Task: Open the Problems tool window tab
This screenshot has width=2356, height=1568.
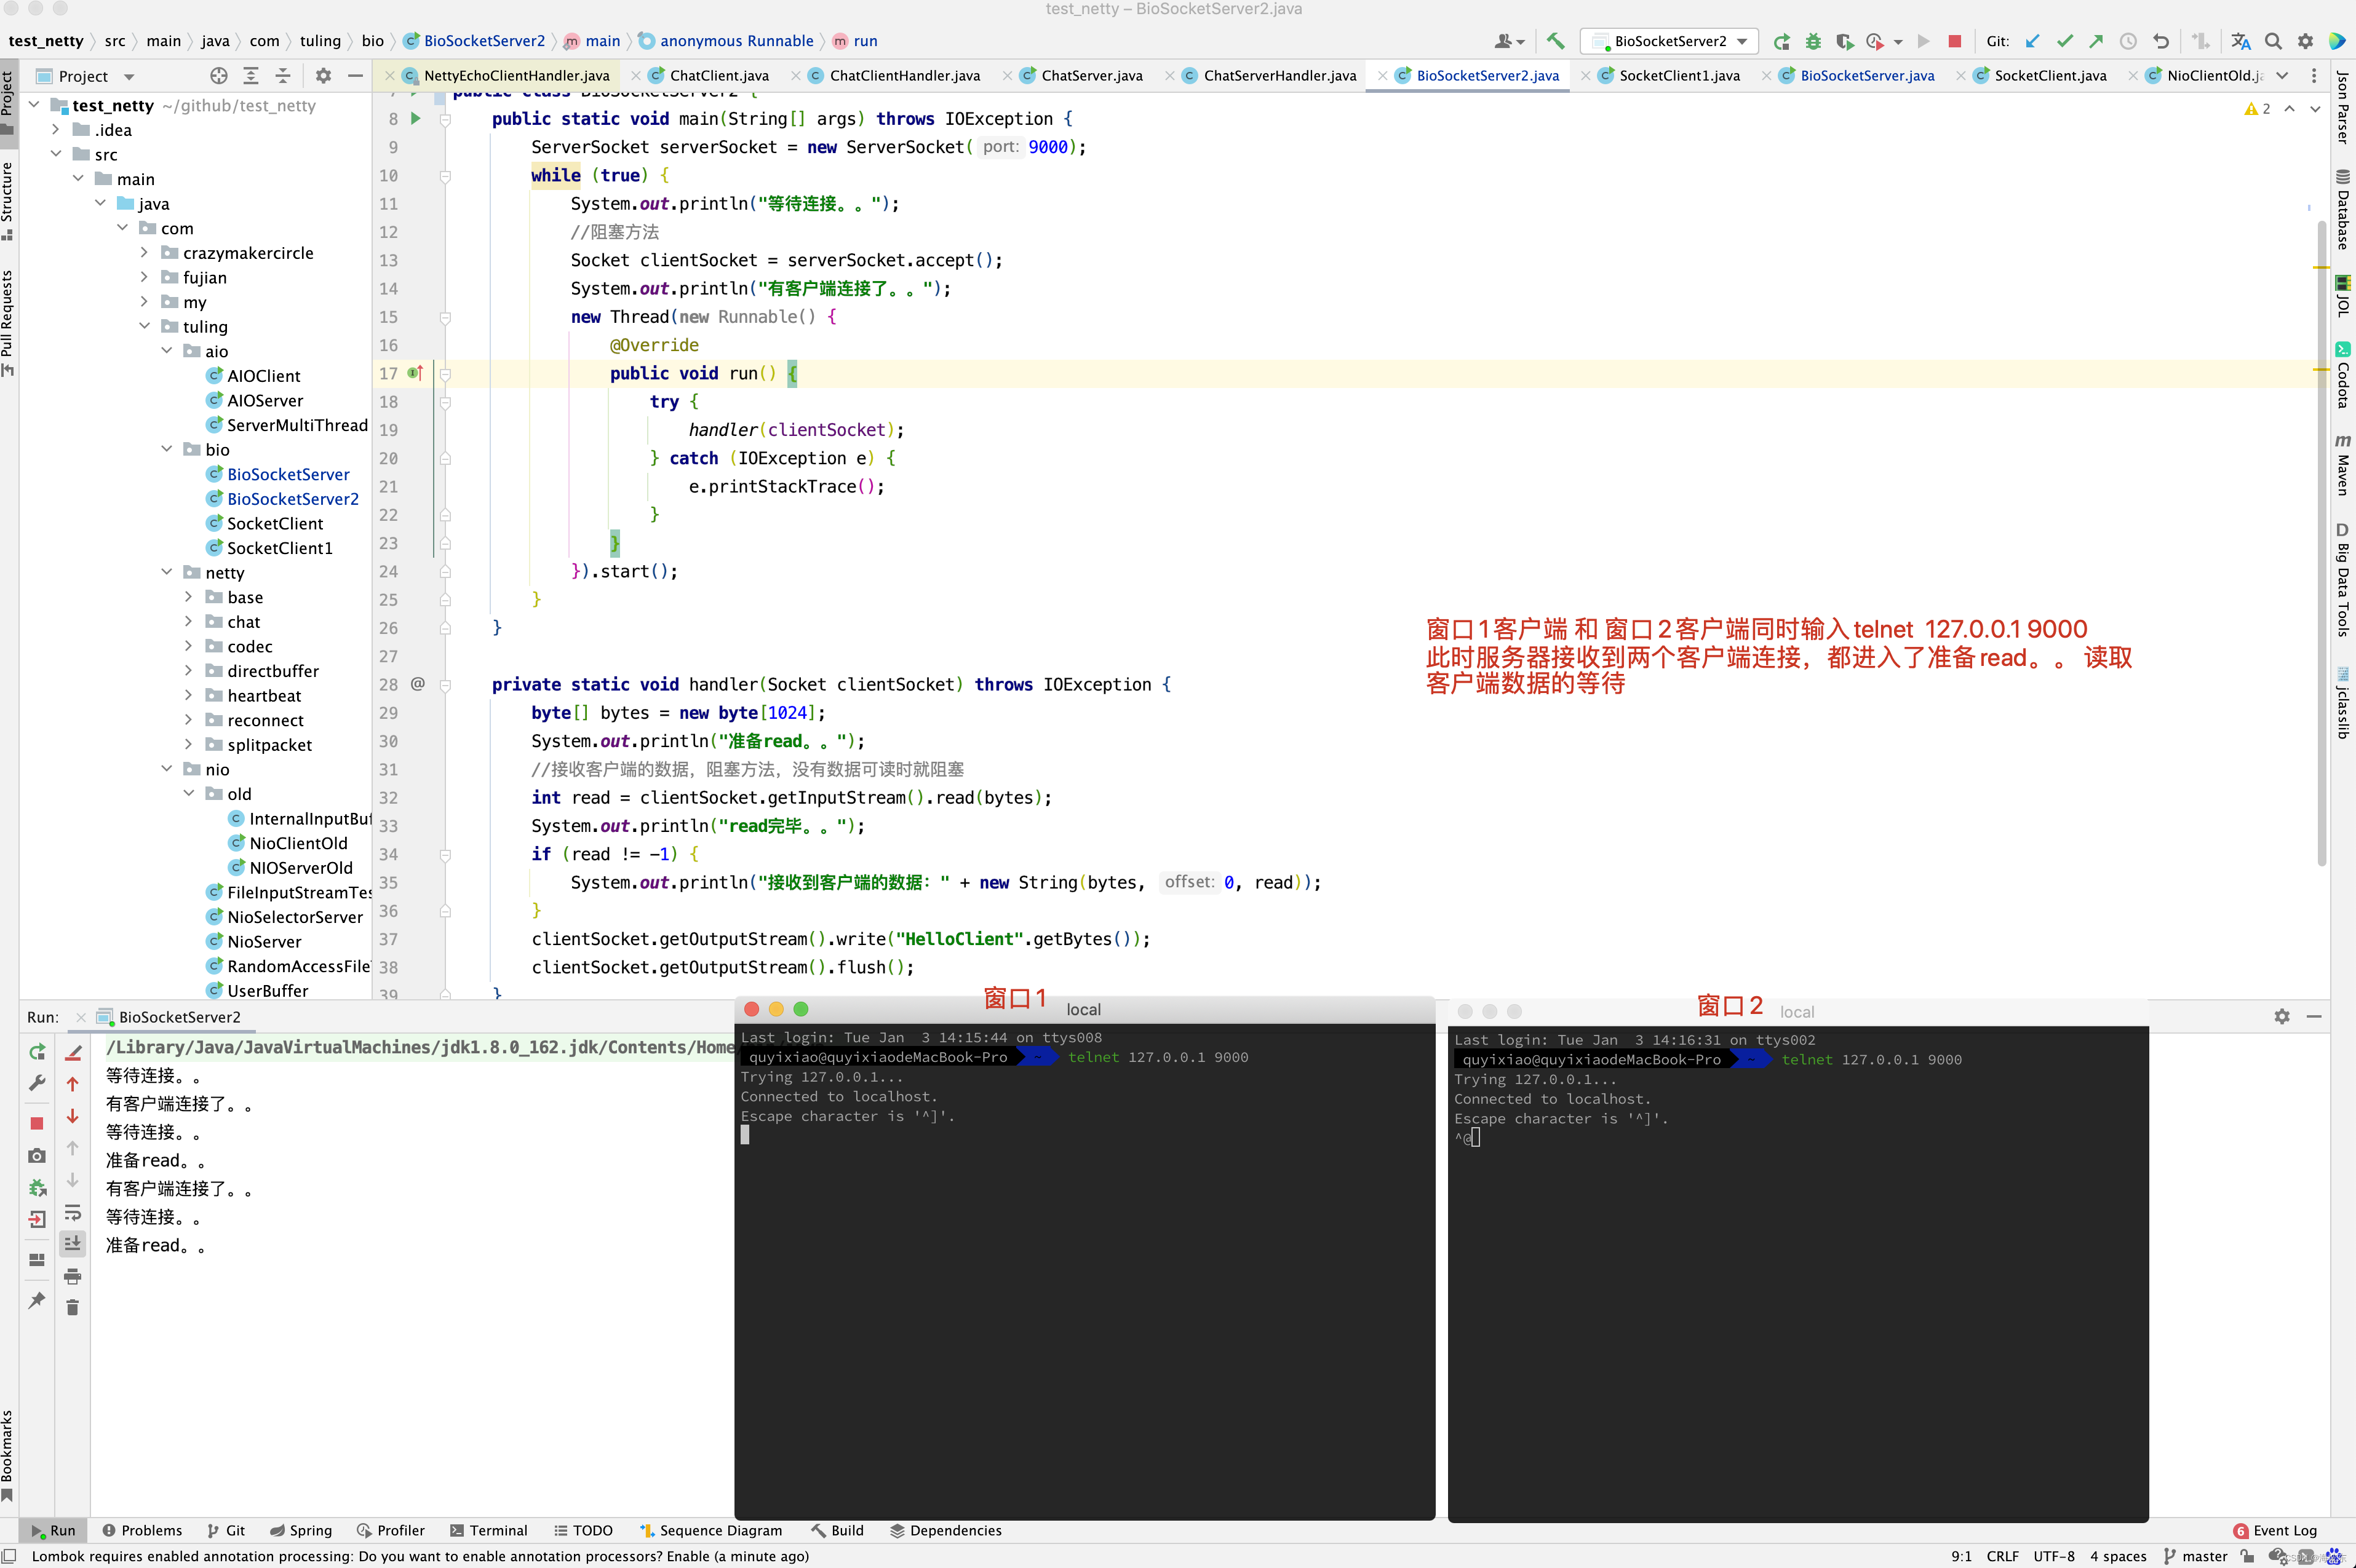Action: pyautogui.click(x=142, y=1530)
